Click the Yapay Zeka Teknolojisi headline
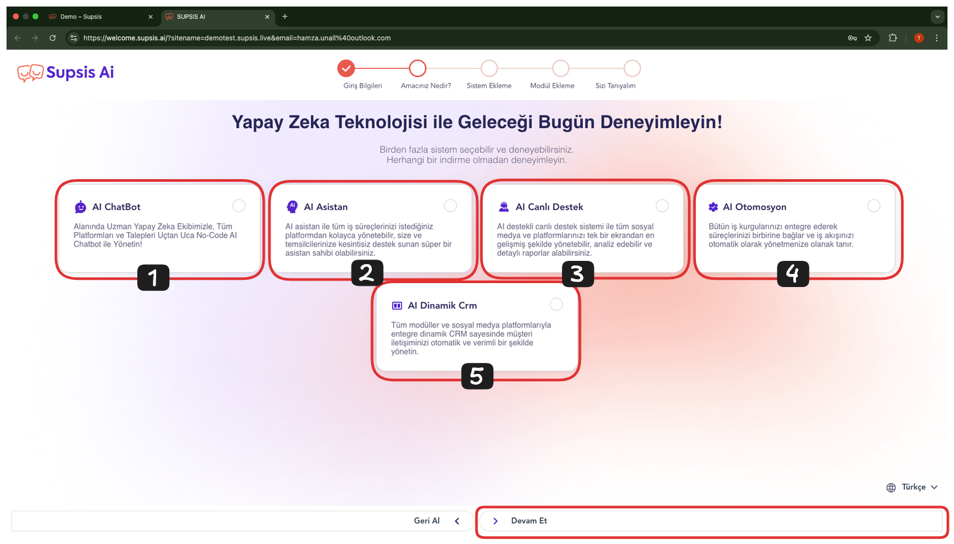Viewport: 954px width, 544px height. [477, 122]
